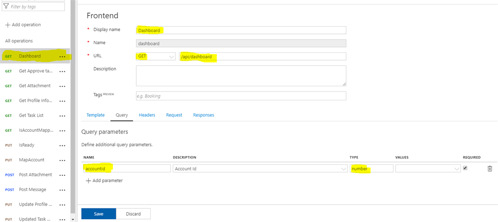
Task: Click the Description text area
Action: [241, 76]
